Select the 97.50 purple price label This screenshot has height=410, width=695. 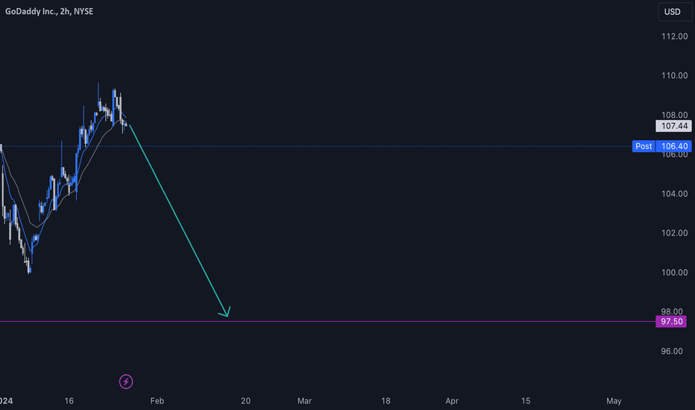tap(671, 321)
